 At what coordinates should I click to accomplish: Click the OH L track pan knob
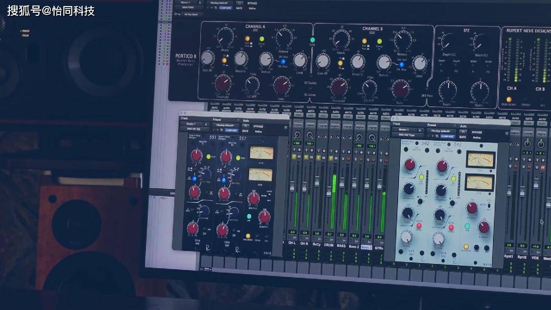click(x=297, y=135)
